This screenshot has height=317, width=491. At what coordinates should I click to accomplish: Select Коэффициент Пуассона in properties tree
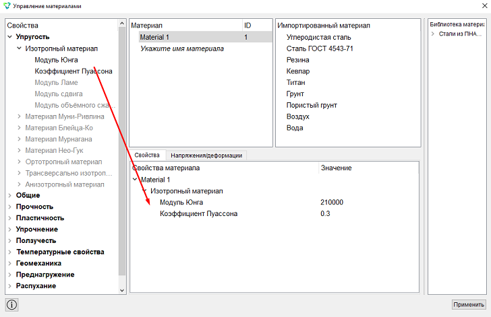pos(74,71)
